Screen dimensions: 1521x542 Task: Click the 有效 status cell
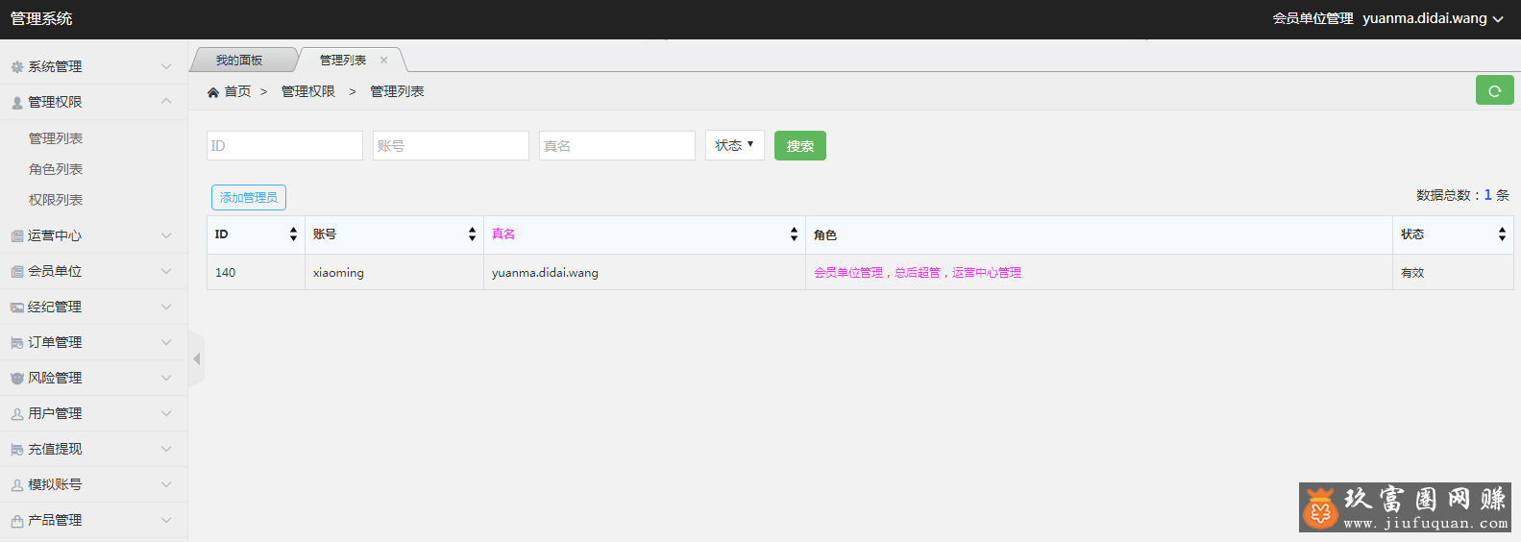1453,272
